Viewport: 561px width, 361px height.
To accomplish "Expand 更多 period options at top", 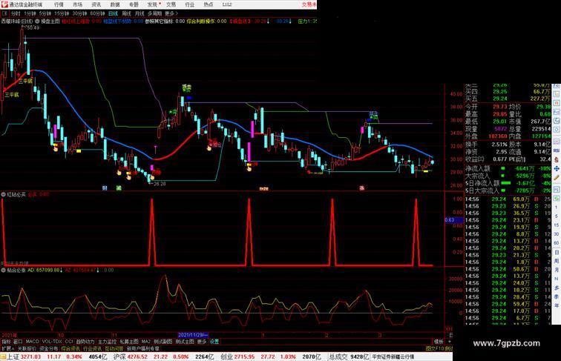I will pyautogui.click(x=171, y=13).
